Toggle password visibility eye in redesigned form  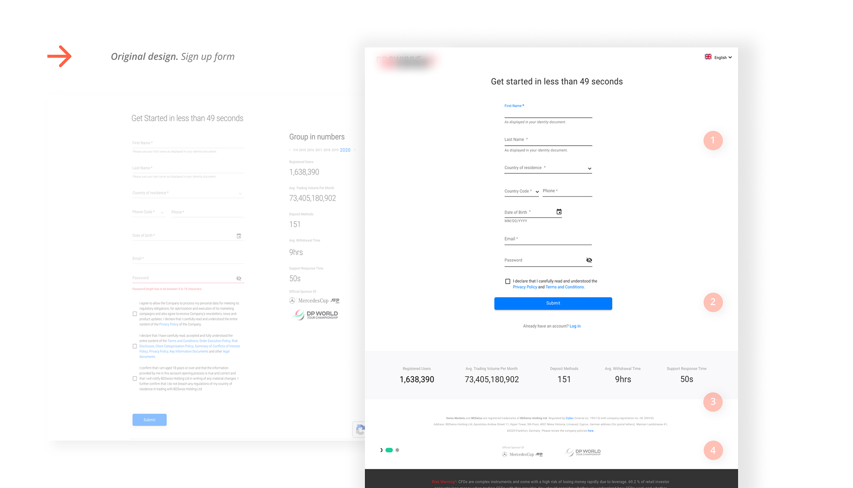point(589,260)
